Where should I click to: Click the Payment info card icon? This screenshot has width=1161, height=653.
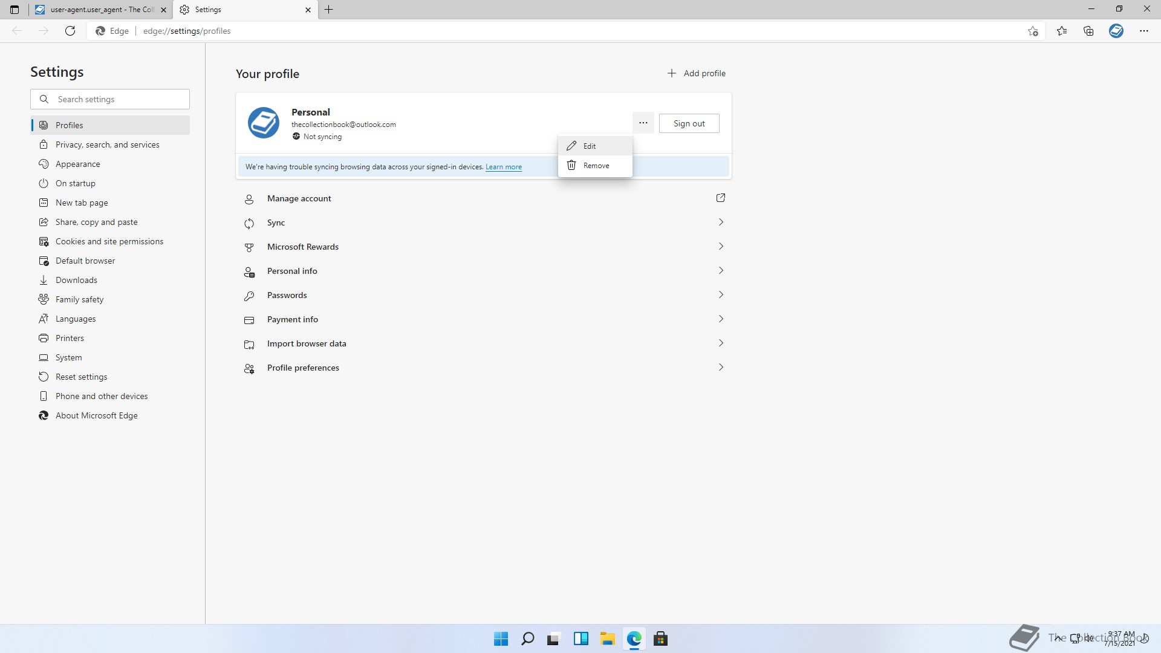pyautogui.click(x=249, y=320)
